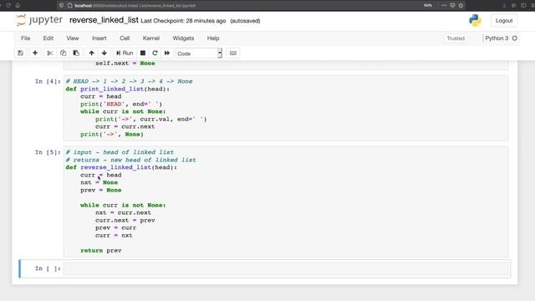Open the View menu
The height and width of the screenshot is (301, 535).
[73, 38]
